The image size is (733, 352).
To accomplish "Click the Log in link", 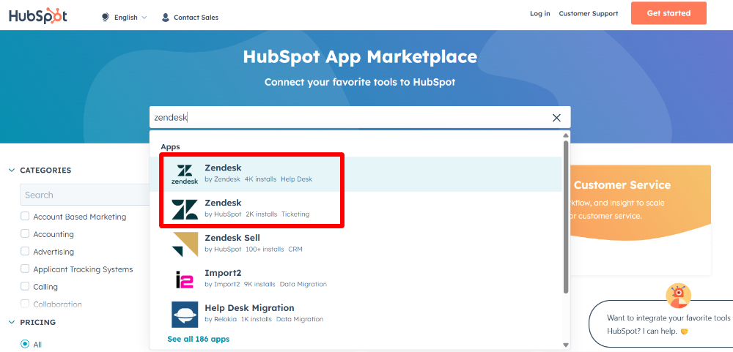I will (540, 13).
